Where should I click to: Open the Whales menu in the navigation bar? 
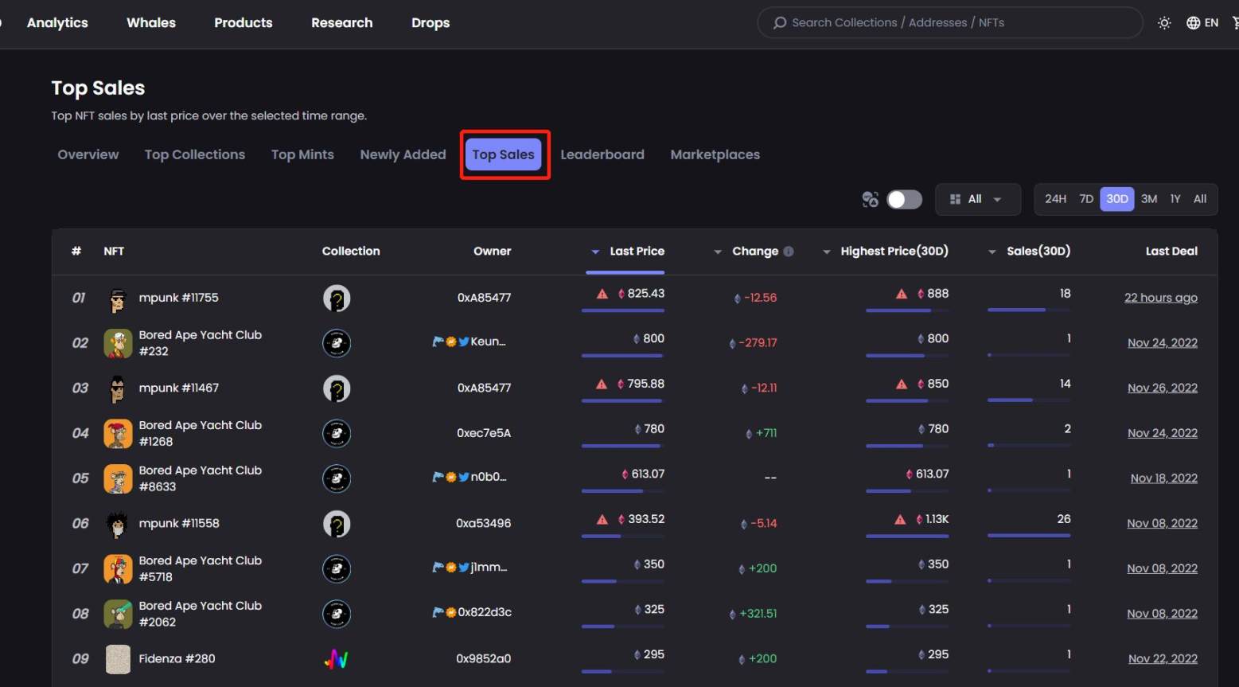[x=150, y=22]
